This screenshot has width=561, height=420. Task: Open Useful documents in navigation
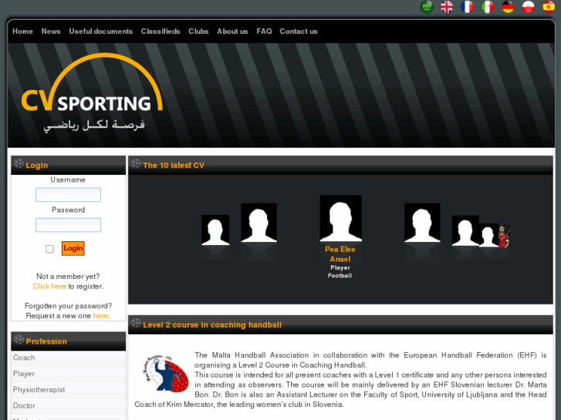click(101, 32)
